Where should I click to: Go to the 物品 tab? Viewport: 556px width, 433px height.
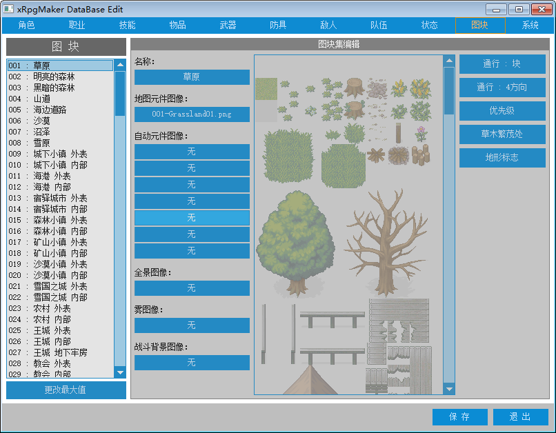tap(178, 25)
